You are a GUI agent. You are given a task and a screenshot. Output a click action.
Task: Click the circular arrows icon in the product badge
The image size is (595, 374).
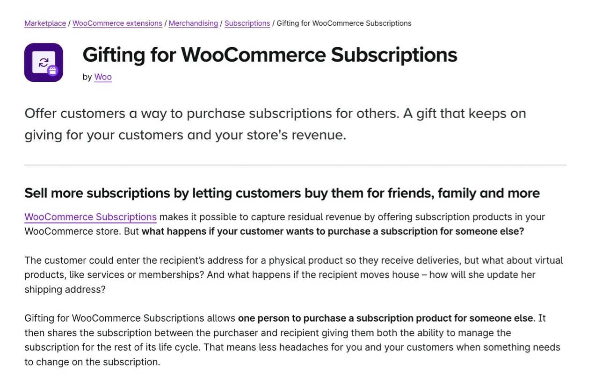(x=44, y=61)
